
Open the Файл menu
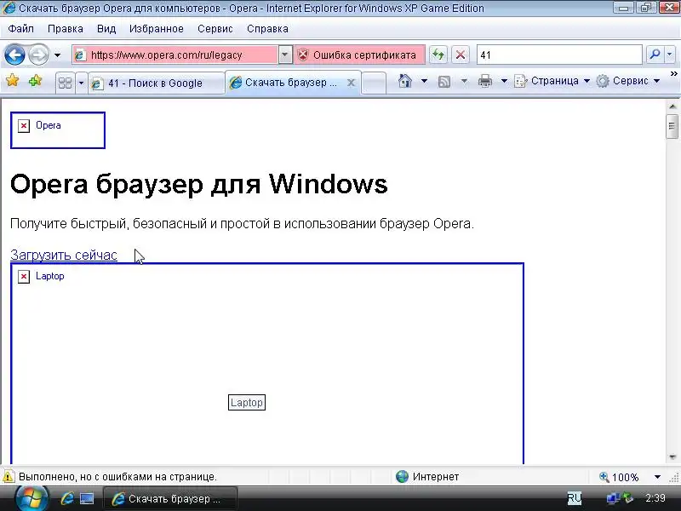(x=20, y=29)
